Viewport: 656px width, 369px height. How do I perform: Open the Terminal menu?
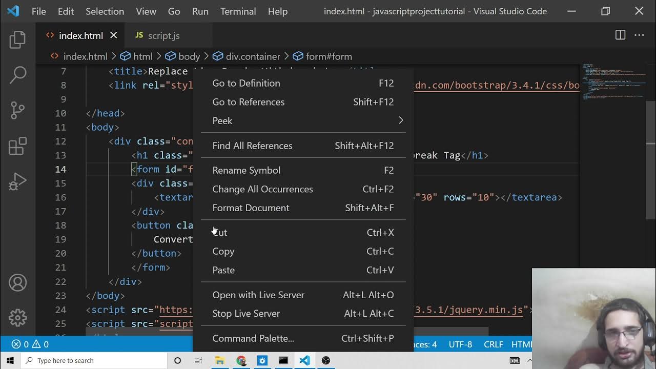[238, 11]
